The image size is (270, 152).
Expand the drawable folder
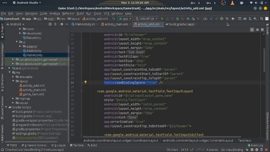coord(13,77)
